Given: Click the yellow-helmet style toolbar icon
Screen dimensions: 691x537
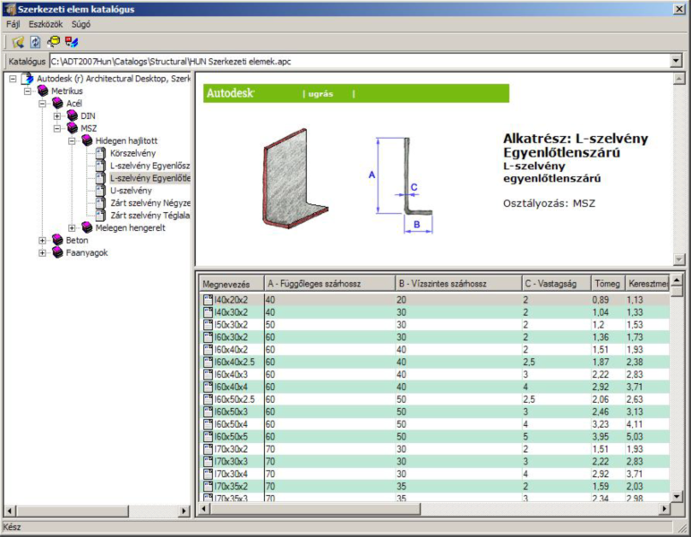Looking at the screenshot, I should 54,42.
